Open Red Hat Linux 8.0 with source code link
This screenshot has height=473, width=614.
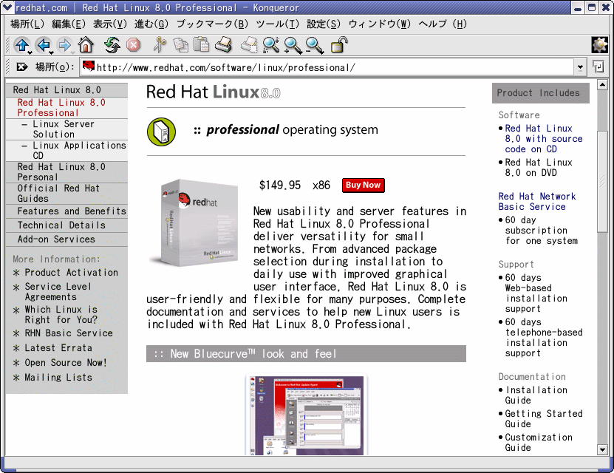click(544, 139)
